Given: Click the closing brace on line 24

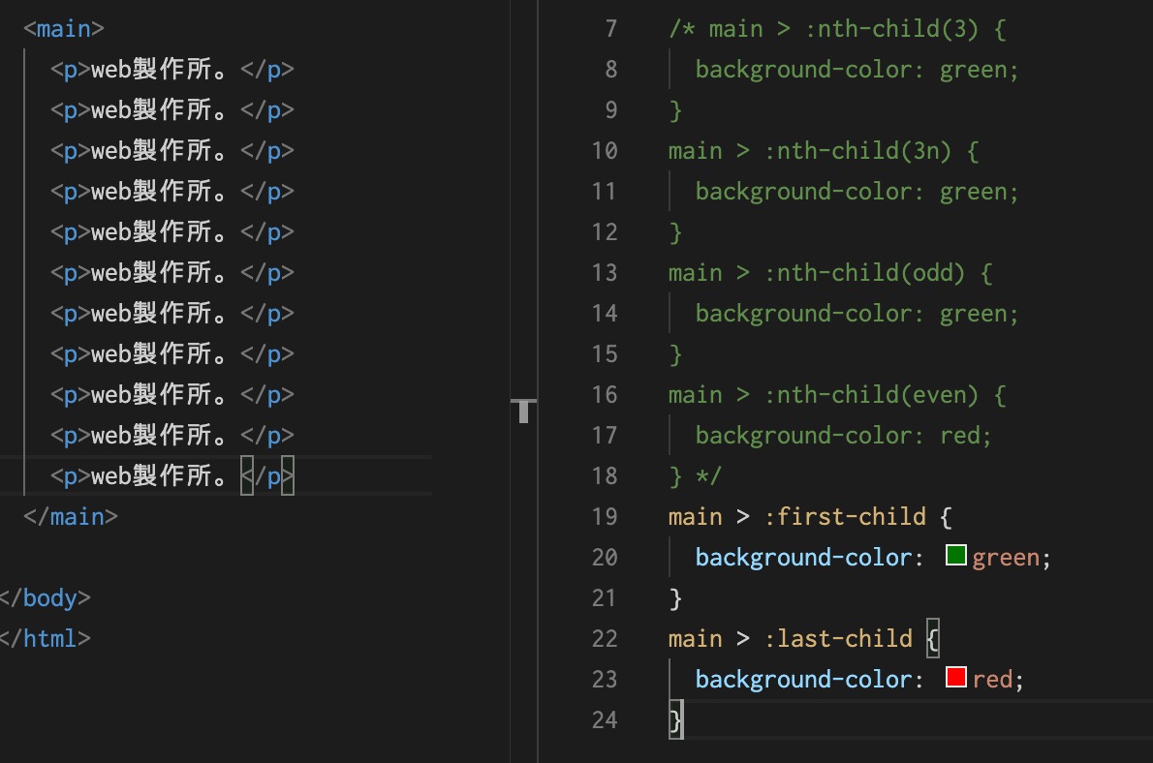Looking at the screenshot, I should [x=675, y=720].
